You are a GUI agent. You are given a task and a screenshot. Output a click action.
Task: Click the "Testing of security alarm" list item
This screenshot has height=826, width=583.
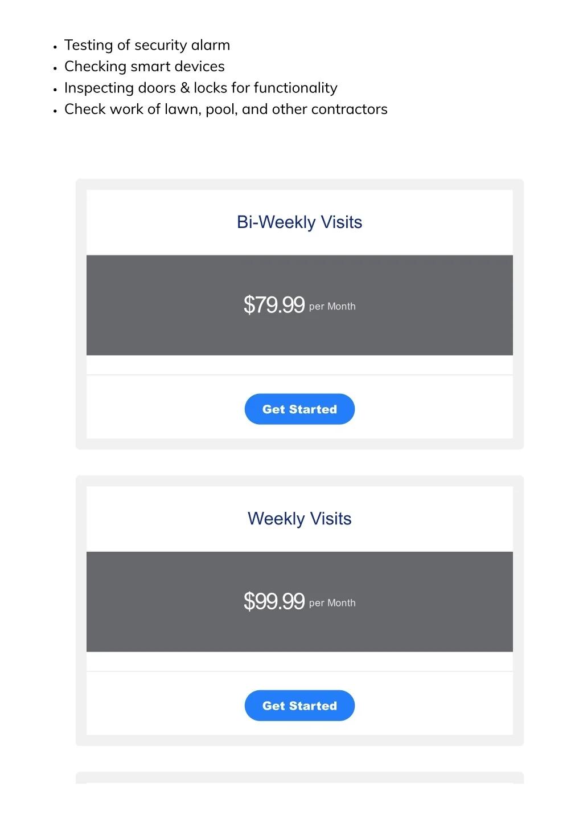147,45
